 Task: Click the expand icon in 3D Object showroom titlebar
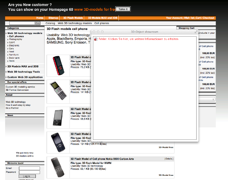click(x=196, y=32)
